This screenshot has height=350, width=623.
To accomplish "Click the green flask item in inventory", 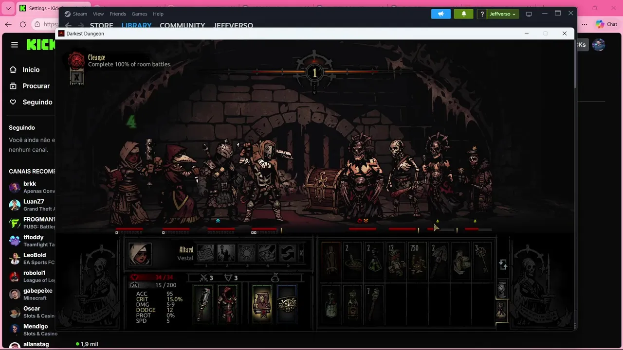I will point(374,262).
